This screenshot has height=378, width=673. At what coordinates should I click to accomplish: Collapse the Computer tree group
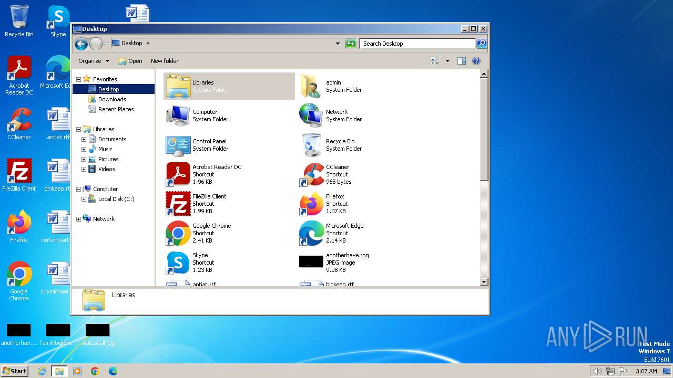[x=79, y=189]
